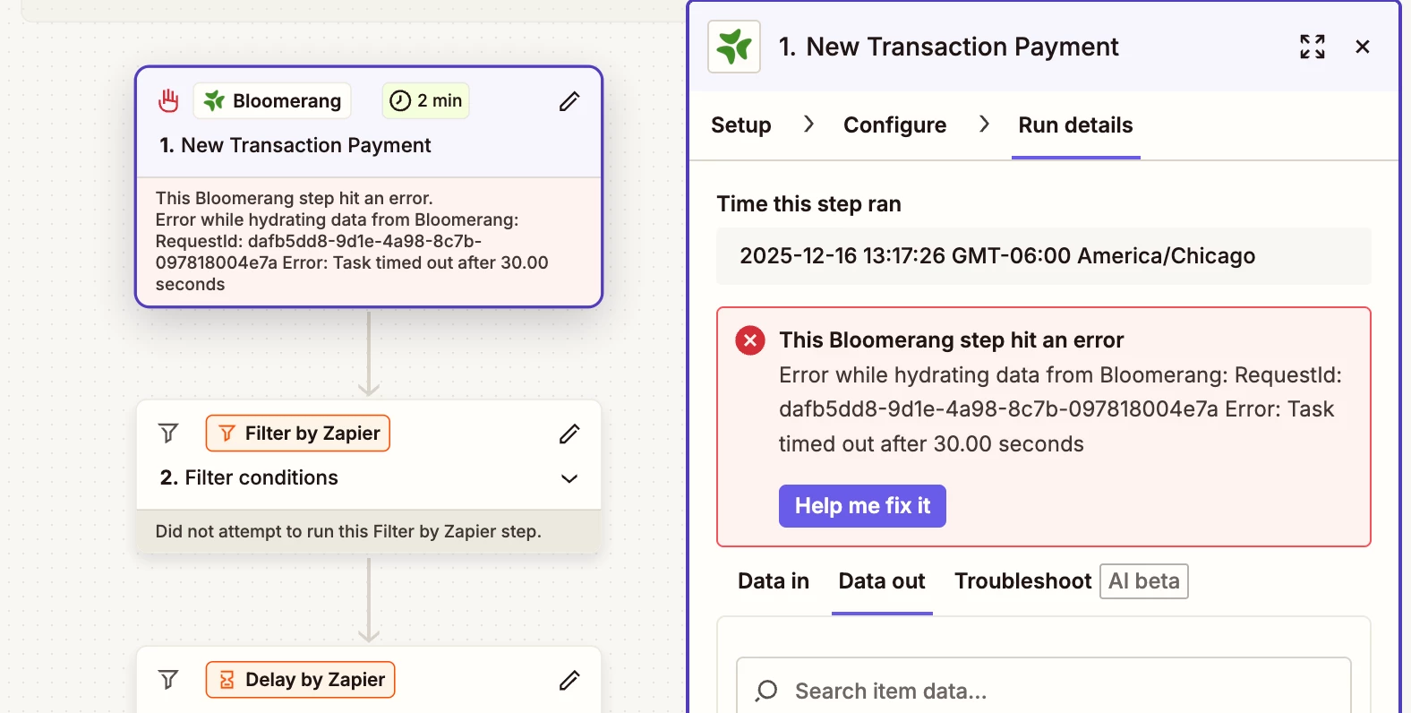Edit the New Transaction Payment step with pencil icon

tap(569, 101)
